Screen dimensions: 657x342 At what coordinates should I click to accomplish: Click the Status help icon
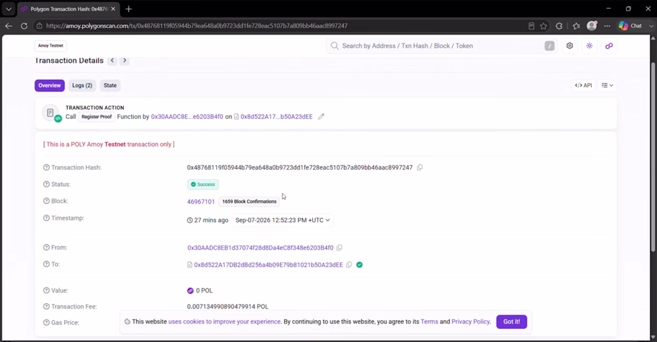(x=47, y=184)
